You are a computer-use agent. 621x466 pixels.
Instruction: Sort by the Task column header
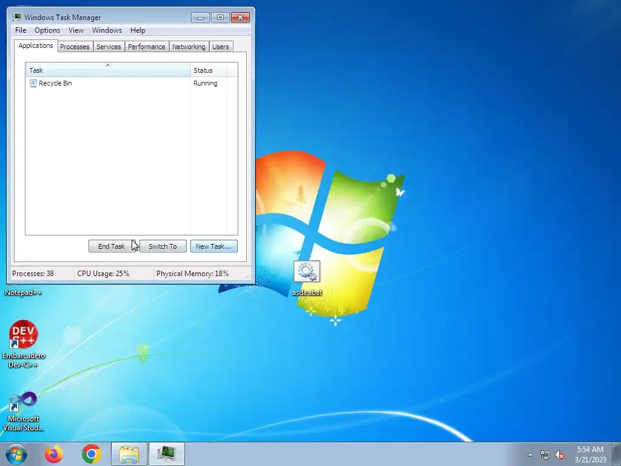108,70
